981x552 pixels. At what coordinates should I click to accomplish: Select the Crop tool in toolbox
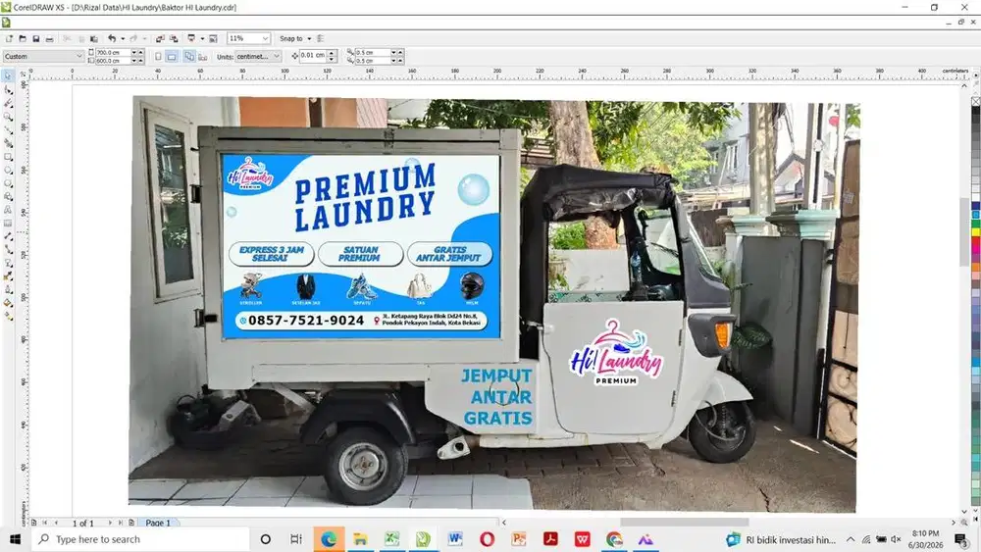click(x=8, y=103)
